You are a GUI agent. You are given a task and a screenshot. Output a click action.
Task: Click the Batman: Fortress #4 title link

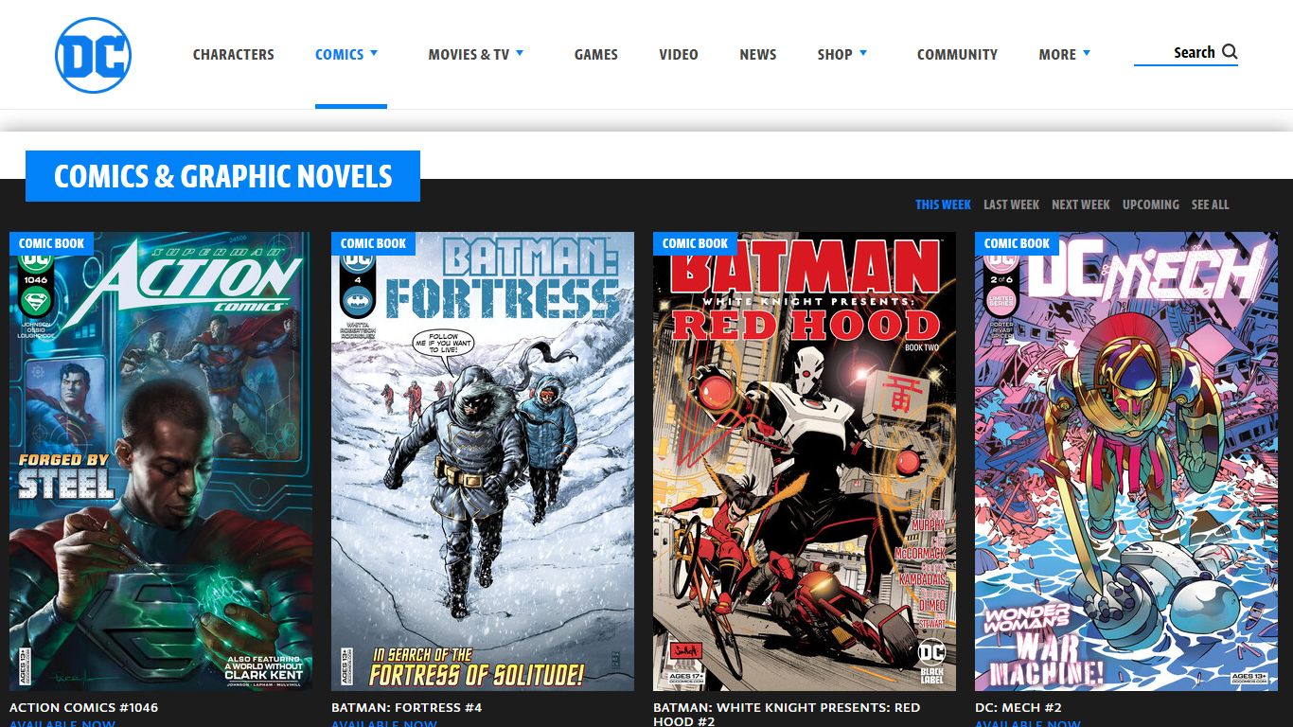(407, 708)
